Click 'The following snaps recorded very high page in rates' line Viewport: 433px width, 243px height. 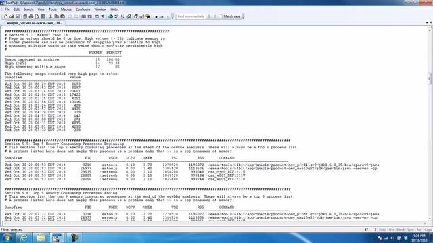[x=62, y=74]
